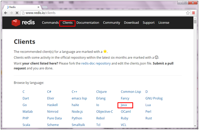View Perl clients
Screen dimensions: 199x130
148,111
